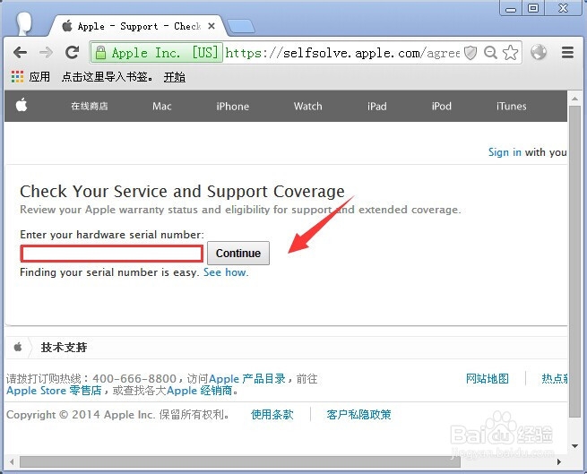Viewport: 587px width, 474px height.
Task: Maximize the browser window
Action: [533, 8]
